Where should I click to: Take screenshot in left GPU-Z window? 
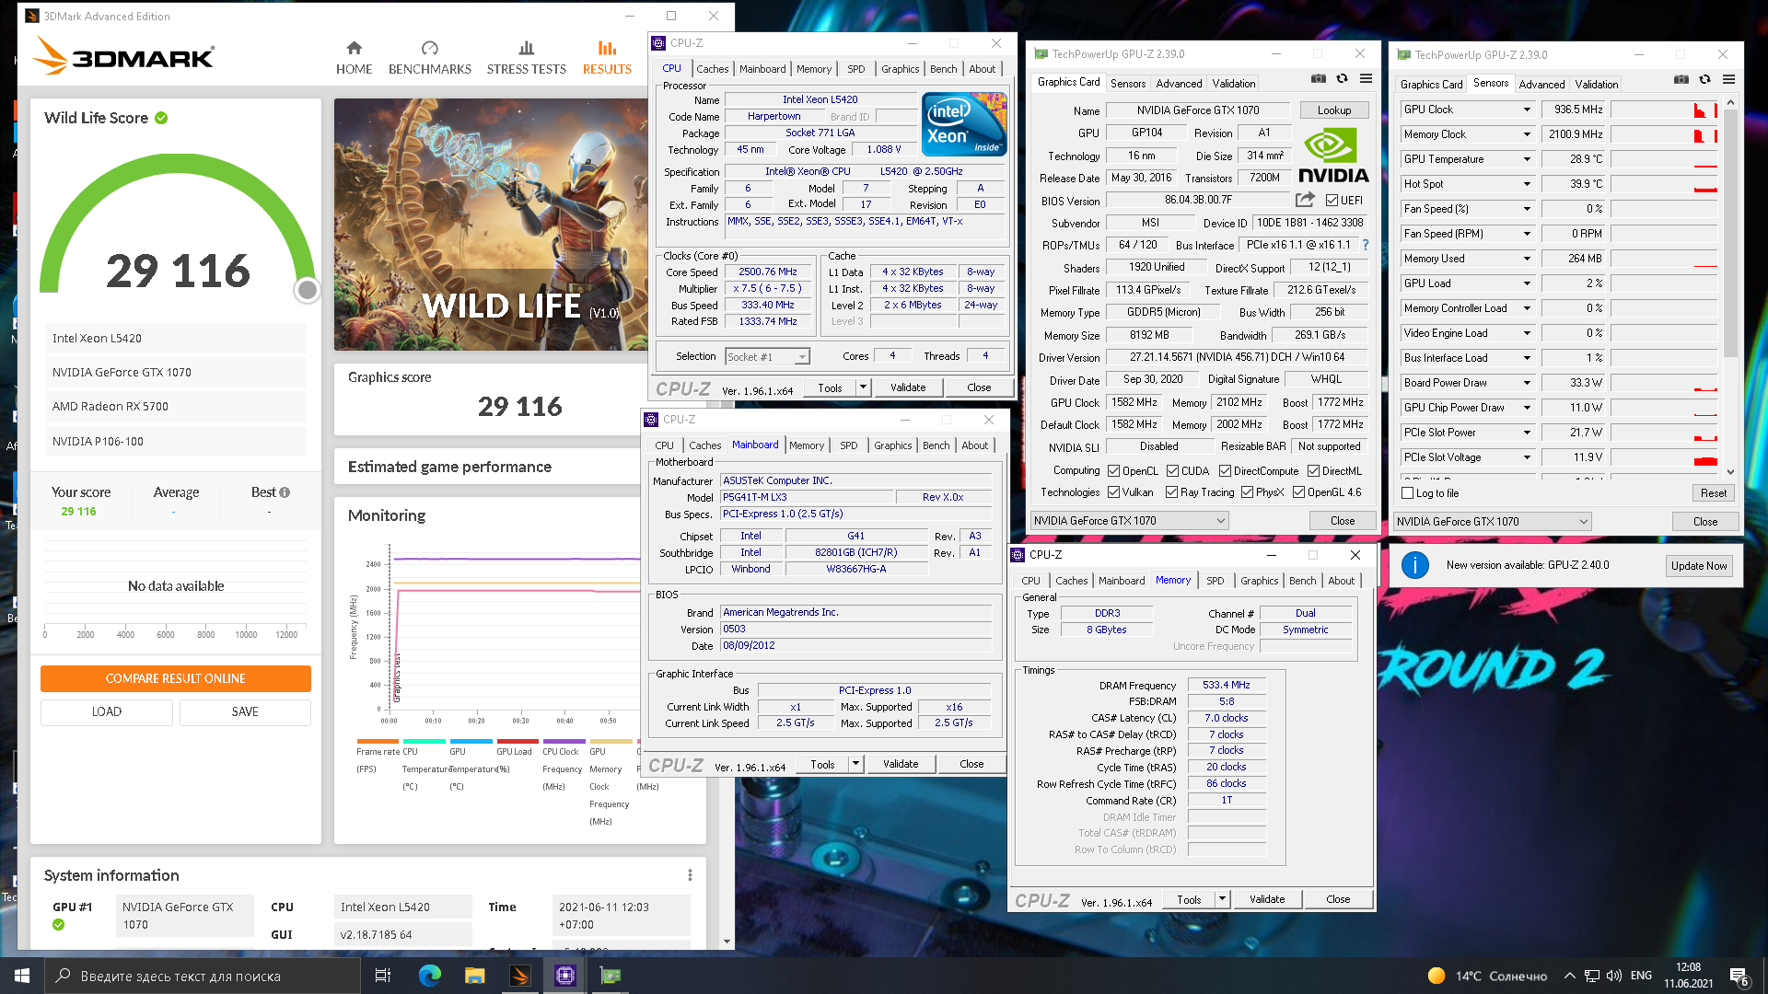tap(1319, 79)
